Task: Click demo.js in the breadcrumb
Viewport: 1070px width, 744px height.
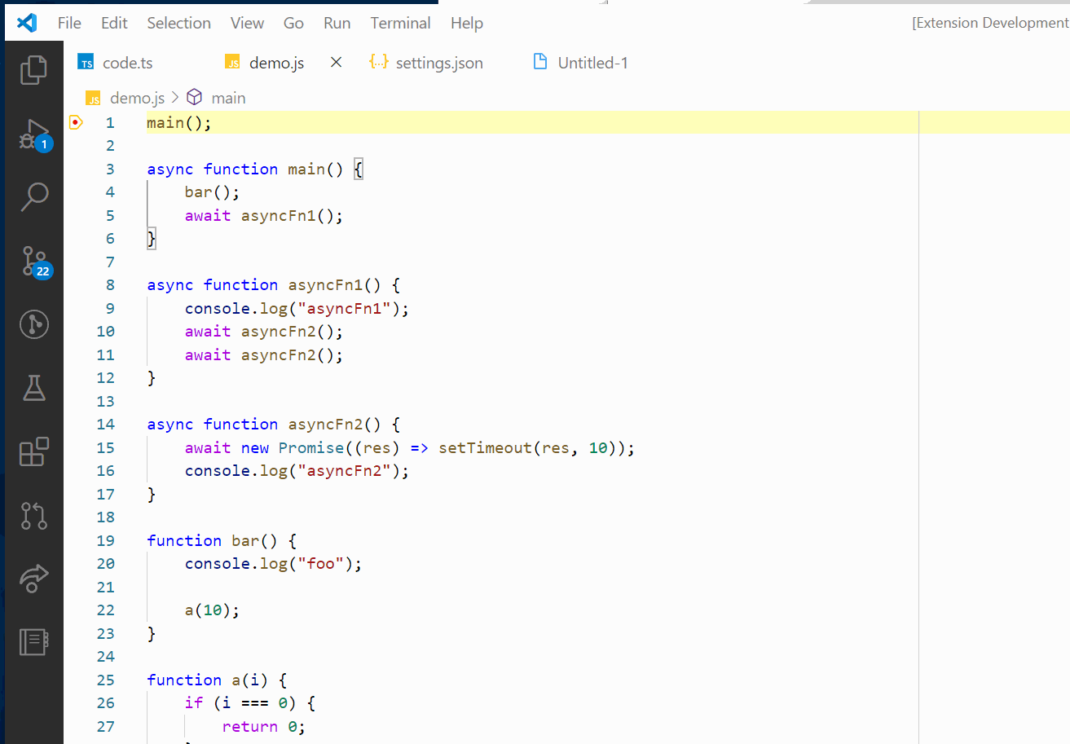Action: pyautogui.click(x=137, y=98)
